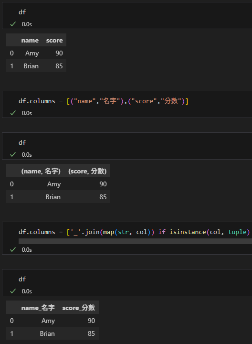Viewport: 252px width, 344px height.
Task: Click index "1" in the last output table
Action: (x=12, y=333)
